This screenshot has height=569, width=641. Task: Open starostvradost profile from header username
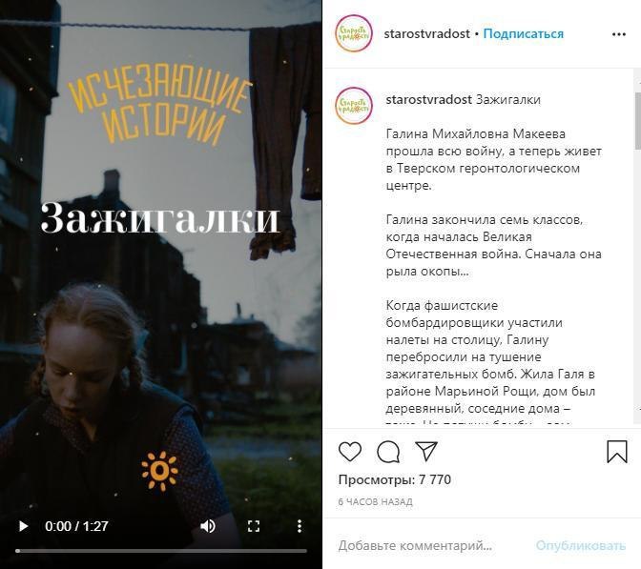coord(426,34)
